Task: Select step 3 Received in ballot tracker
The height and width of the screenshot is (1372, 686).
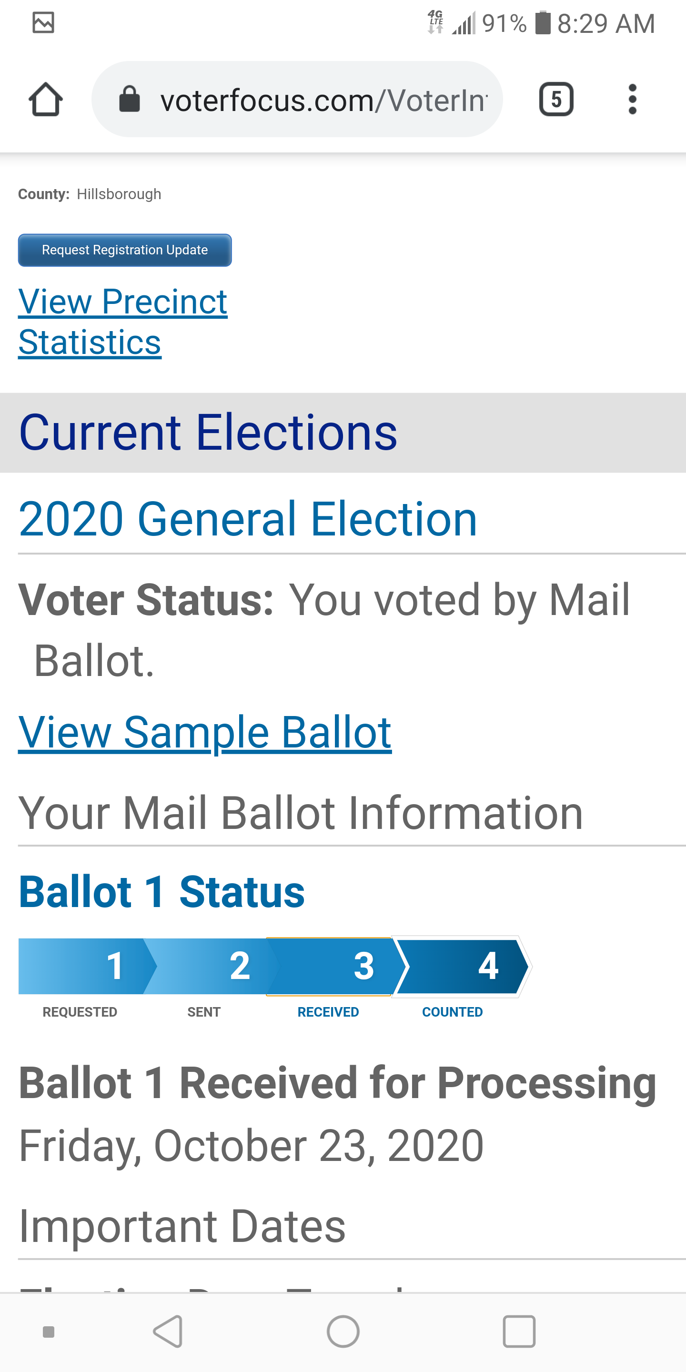Action: [331, 966]
